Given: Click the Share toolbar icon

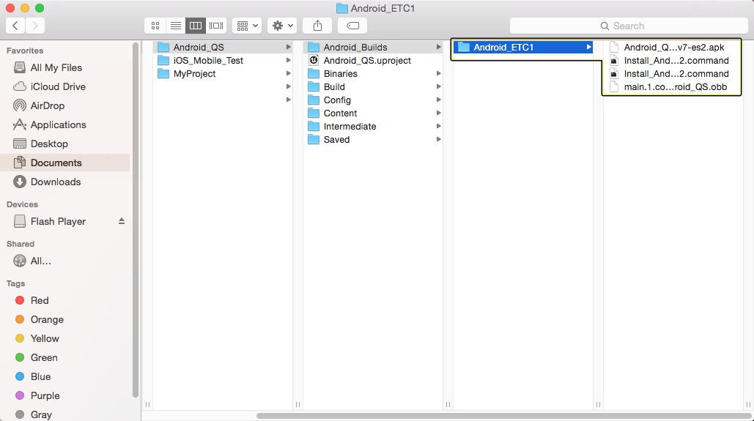Looking at the screenshot, I should [x=317, y=26].
